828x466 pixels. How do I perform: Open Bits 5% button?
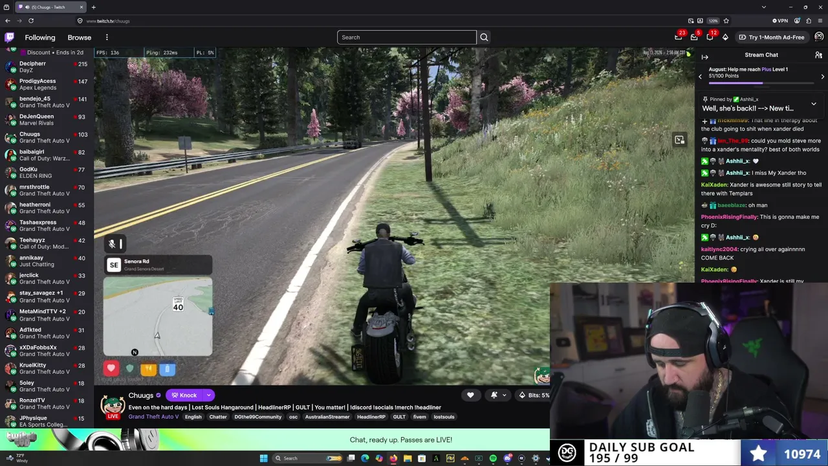coord(534,395)
